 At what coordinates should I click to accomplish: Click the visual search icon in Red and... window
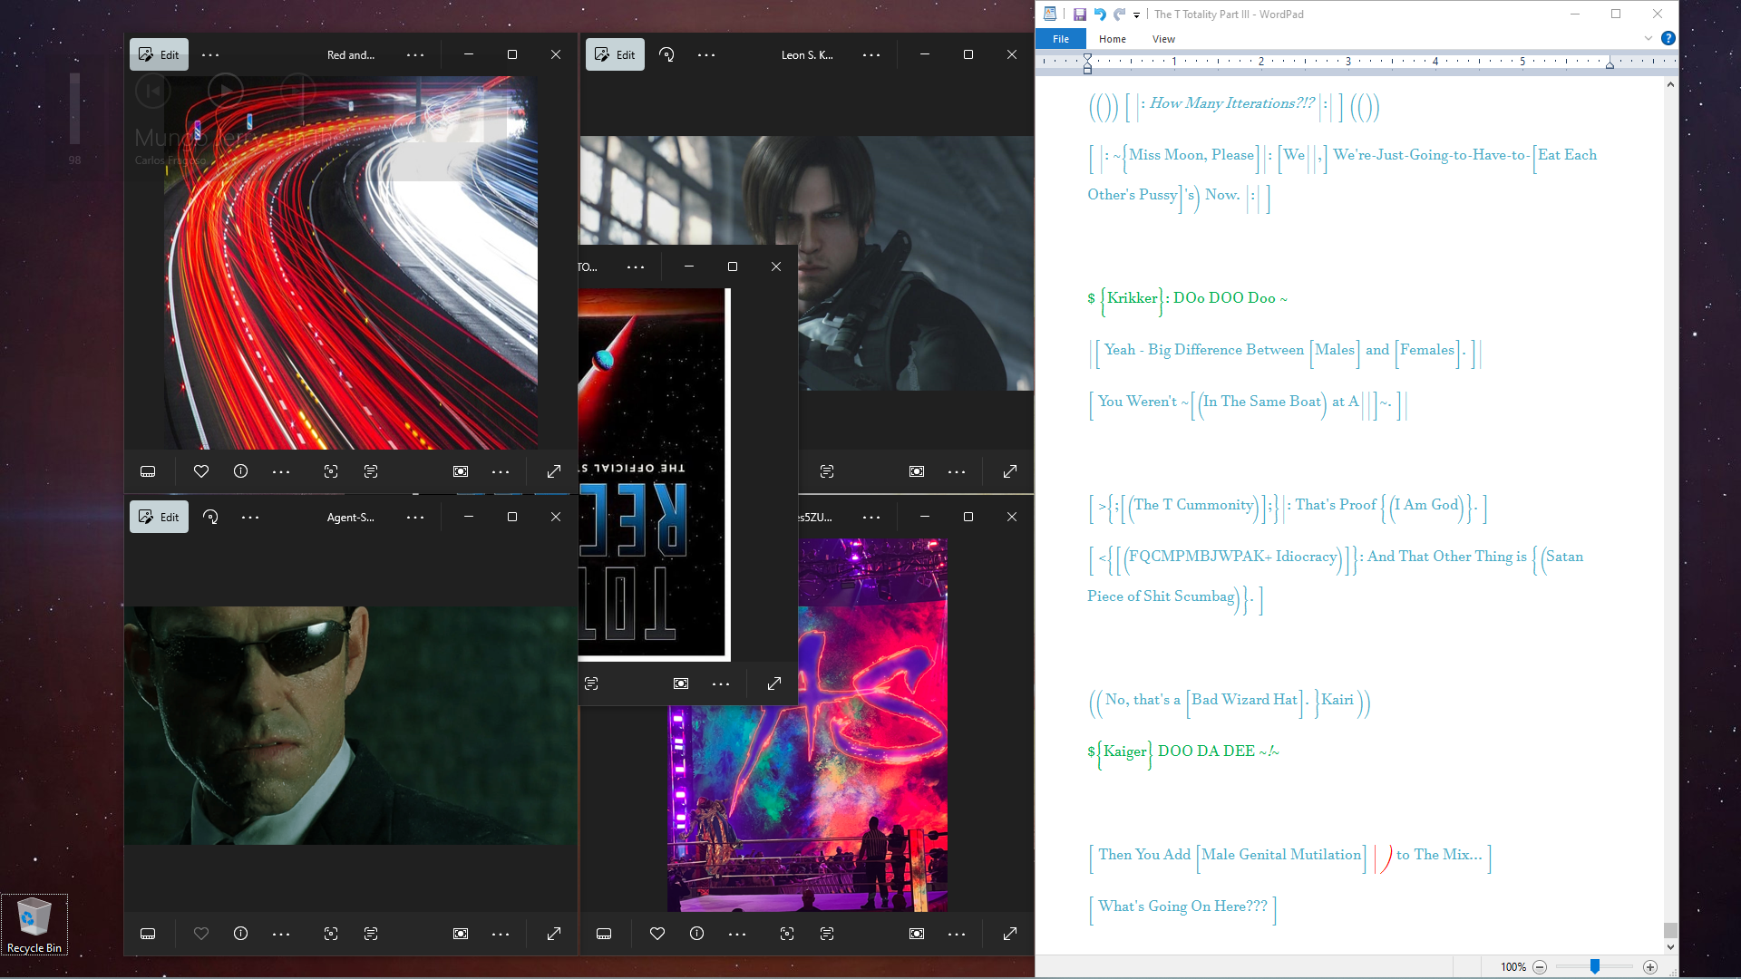pos(331,471)
